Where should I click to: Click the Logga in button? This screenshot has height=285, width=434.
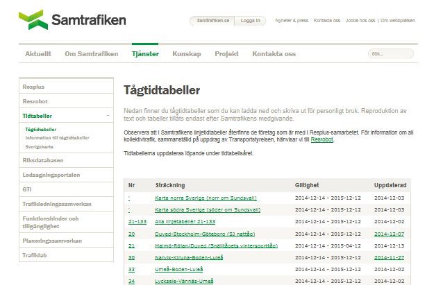[250, 21]
